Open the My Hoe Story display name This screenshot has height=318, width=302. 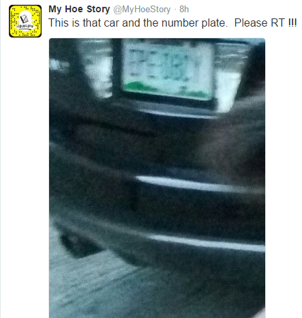79,10
